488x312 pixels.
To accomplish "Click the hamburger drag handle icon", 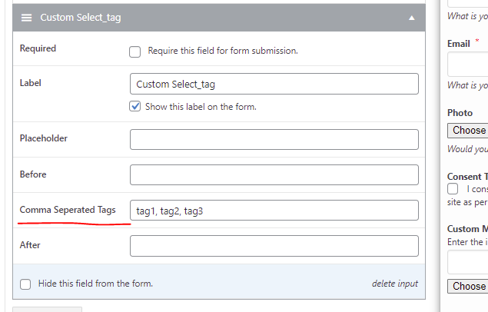I will [x=26, y=18].
